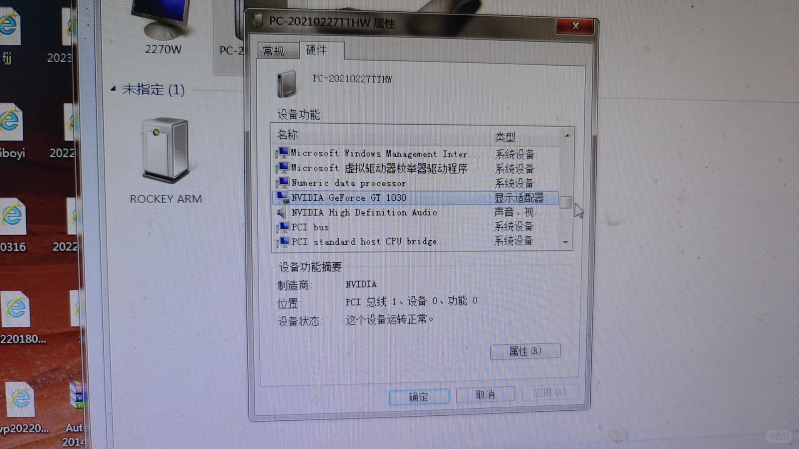Screen dimensions: 799x449
Task: Select Numeric data processor device icon
Action: pos(283,183)
